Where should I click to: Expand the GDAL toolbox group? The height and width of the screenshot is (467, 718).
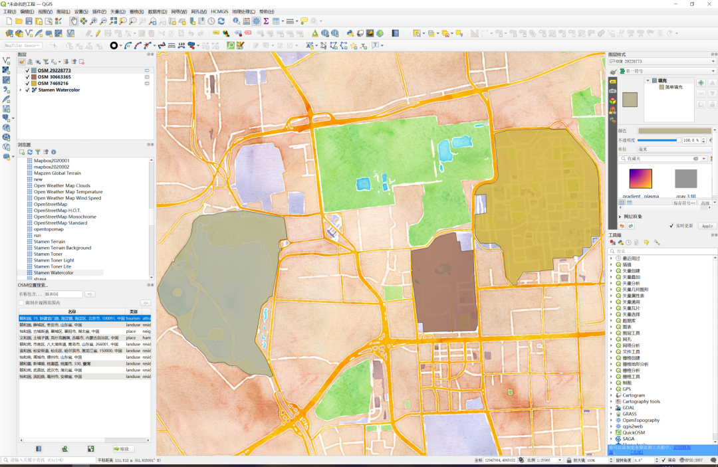click(x=611, y=408)
